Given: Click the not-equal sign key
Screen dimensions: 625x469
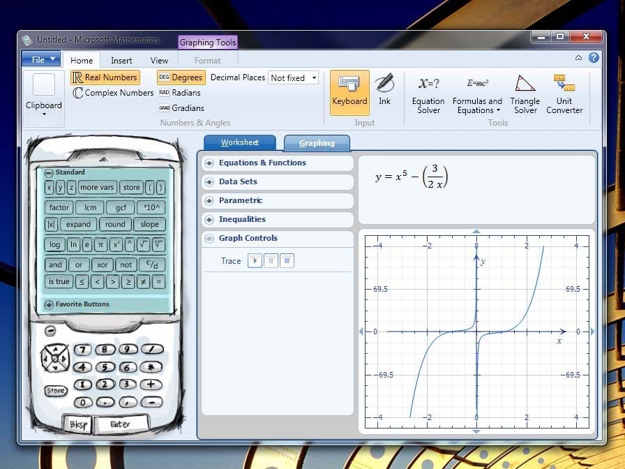Looking at the screenshot, I should pos(143,281).
